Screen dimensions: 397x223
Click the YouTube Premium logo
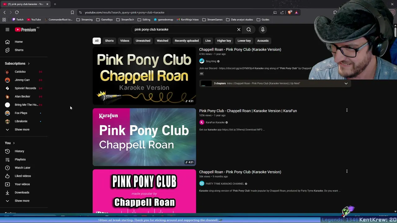point(25,29)
